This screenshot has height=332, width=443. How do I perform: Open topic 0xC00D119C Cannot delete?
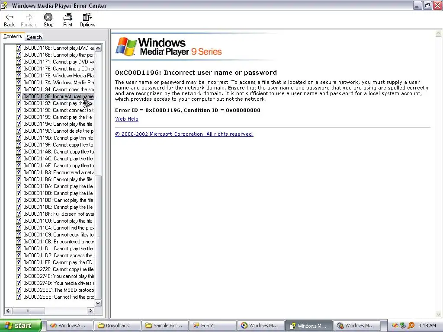click(59, 131)
